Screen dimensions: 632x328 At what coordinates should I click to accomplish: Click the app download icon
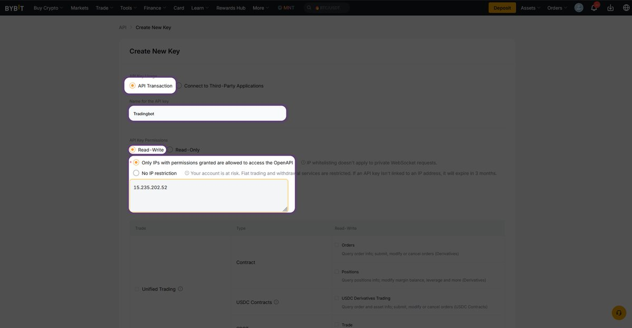(x=610, y=8)
